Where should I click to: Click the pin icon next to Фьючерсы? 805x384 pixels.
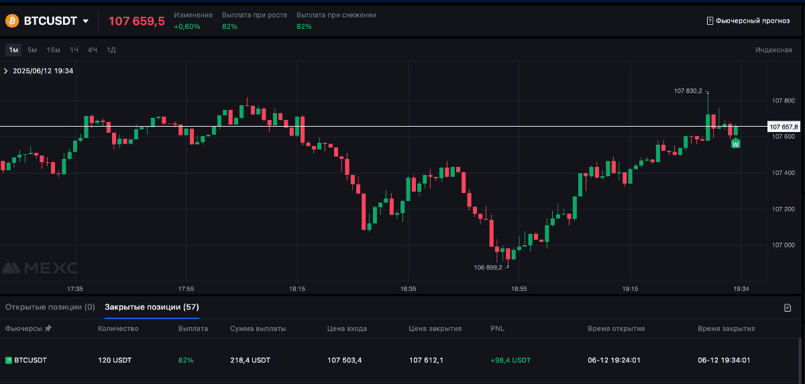pyautogui.click(x=48, y=328)
